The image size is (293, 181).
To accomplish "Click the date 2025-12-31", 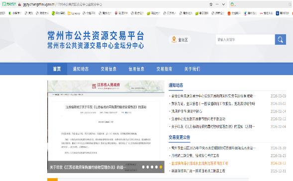I will [278, 171].
